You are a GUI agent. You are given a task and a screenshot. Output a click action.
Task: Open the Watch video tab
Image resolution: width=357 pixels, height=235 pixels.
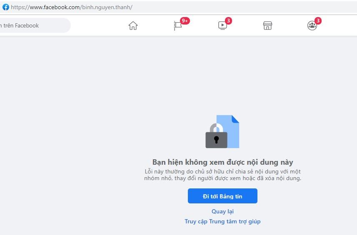click(x=222, y=25)
